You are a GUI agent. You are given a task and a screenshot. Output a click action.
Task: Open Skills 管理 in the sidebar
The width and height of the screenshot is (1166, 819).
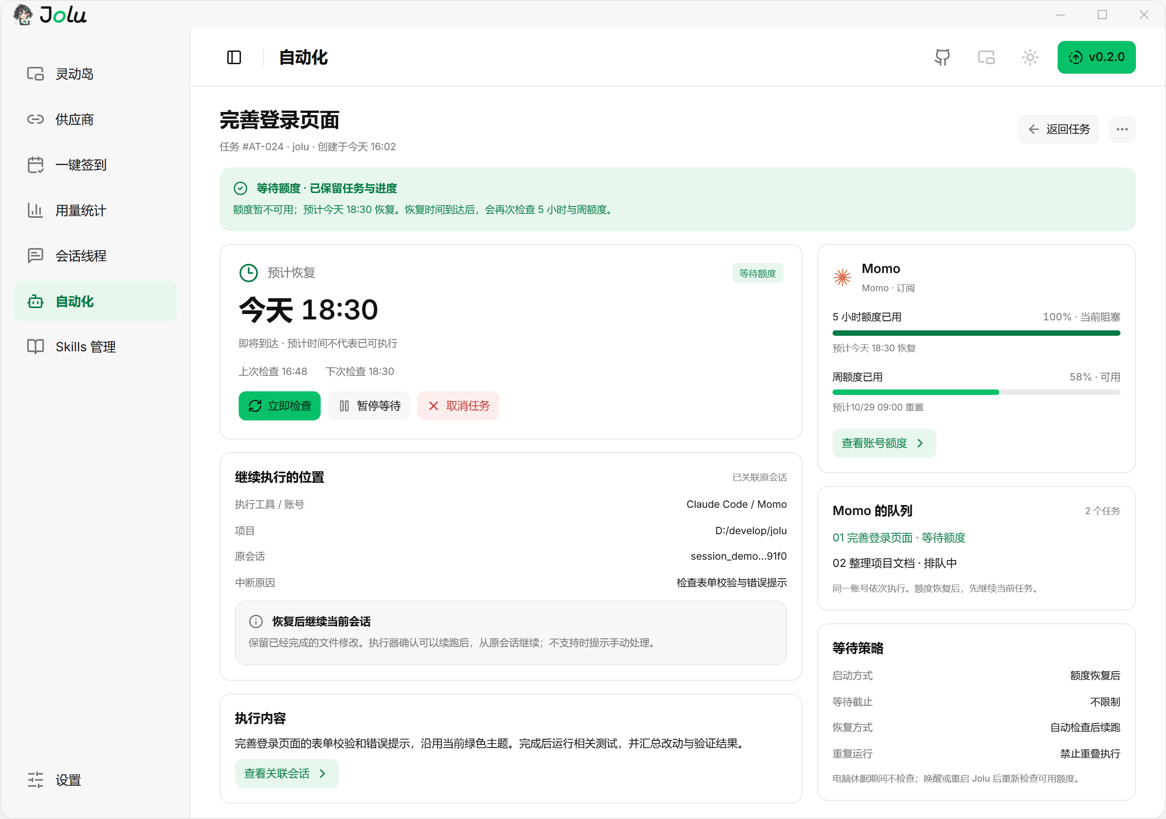(x=95, y=347)
